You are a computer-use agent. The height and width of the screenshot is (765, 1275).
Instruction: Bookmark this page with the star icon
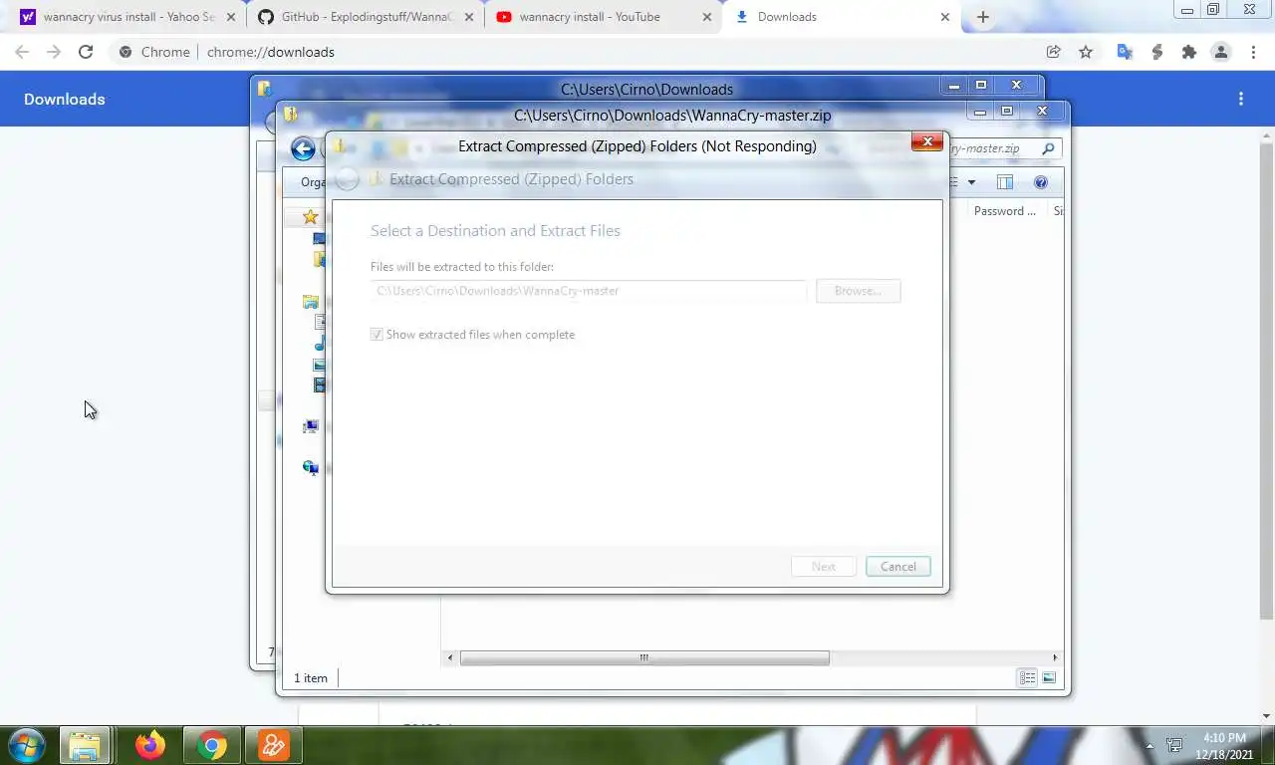coord(1086,52)
